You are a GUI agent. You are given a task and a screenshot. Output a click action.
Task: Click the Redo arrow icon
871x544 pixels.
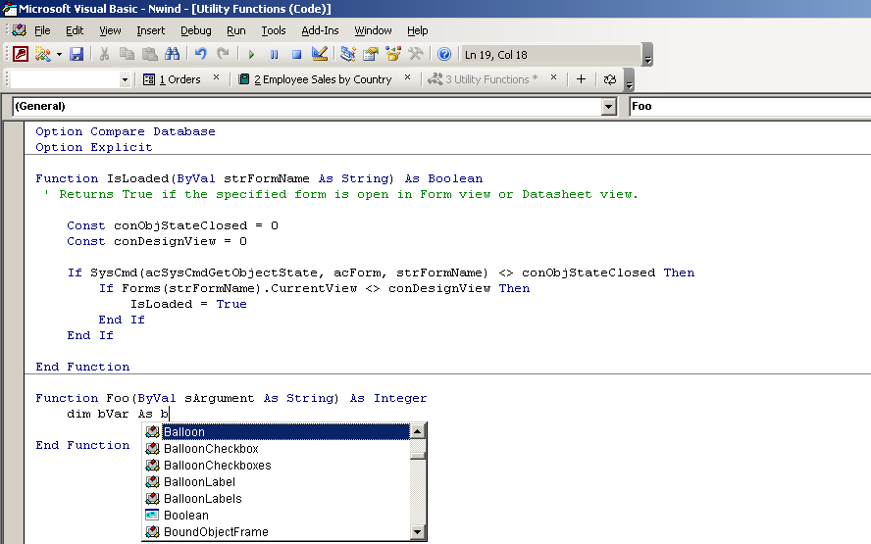click(223, 54)
